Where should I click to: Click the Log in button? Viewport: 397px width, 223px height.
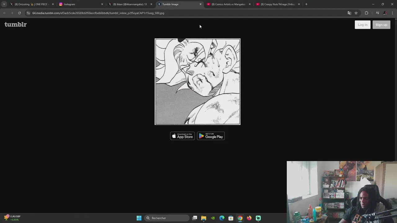click(363, 25)
